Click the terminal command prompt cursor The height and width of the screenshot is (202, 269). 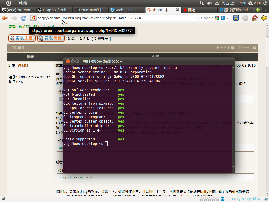(x=106, y=144)
